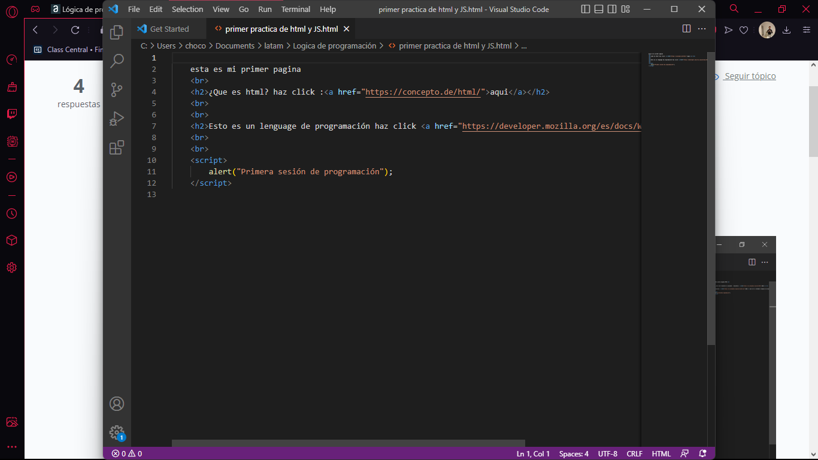818x460 pixels.
Task: Click the split editor right icon
Action: click(687, 29)
